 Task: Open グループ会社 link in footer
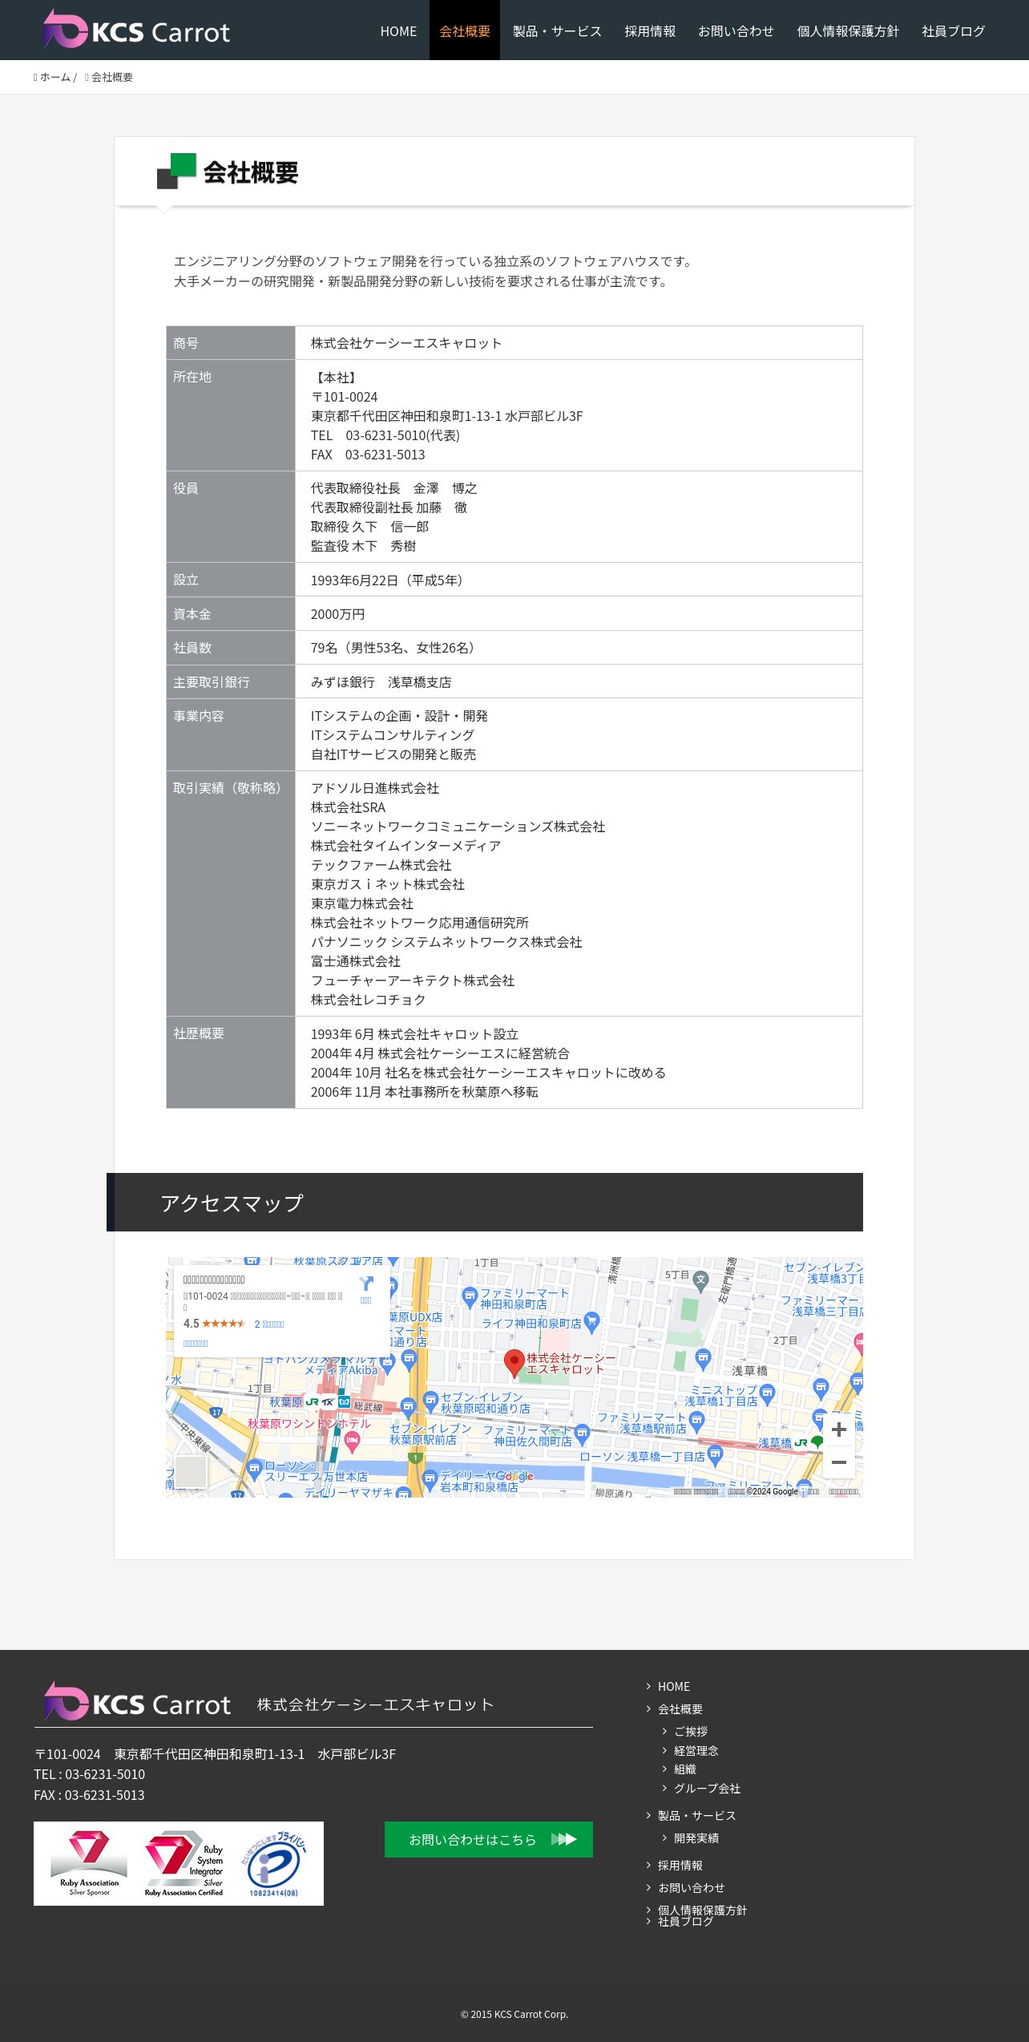707,1788
